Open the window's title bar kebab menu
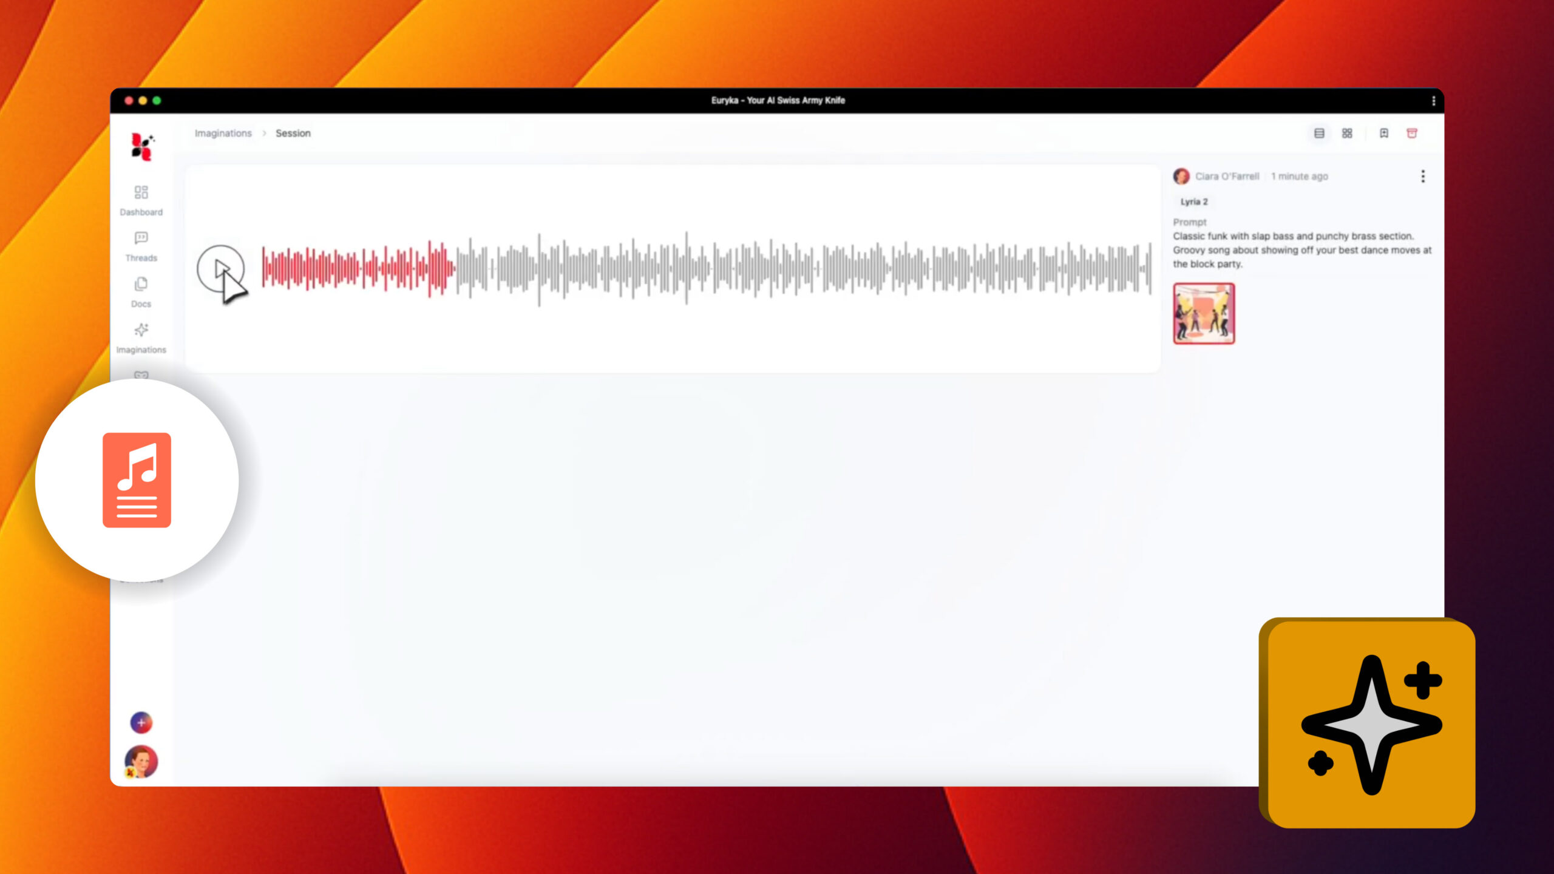 (1434, 101)
